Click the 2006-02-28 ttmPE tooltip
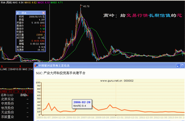Viewport: 185px width, 121px height. click(x=82, y=104)
